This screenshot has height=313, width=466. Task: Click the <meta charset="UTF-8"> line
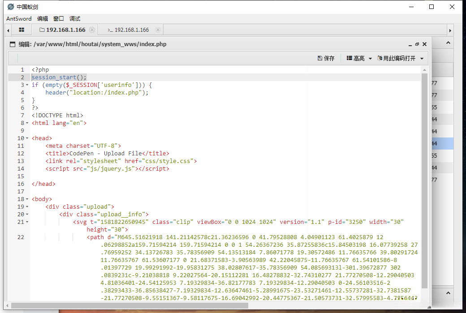tap(83, 146)
